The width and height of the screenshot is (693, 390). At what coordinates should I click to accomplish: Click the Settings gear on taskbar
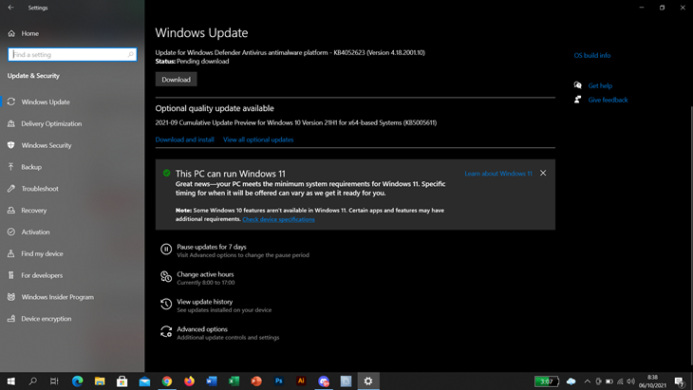tap(368, 381)
